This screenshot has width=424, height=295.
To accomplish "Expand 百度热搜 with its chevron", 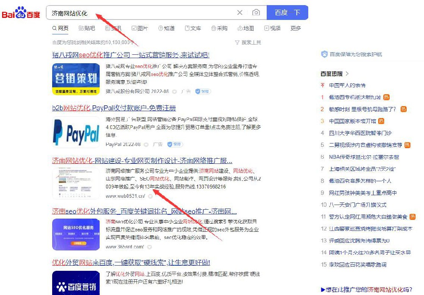I will pyautogui.click(x=347, y=73).
